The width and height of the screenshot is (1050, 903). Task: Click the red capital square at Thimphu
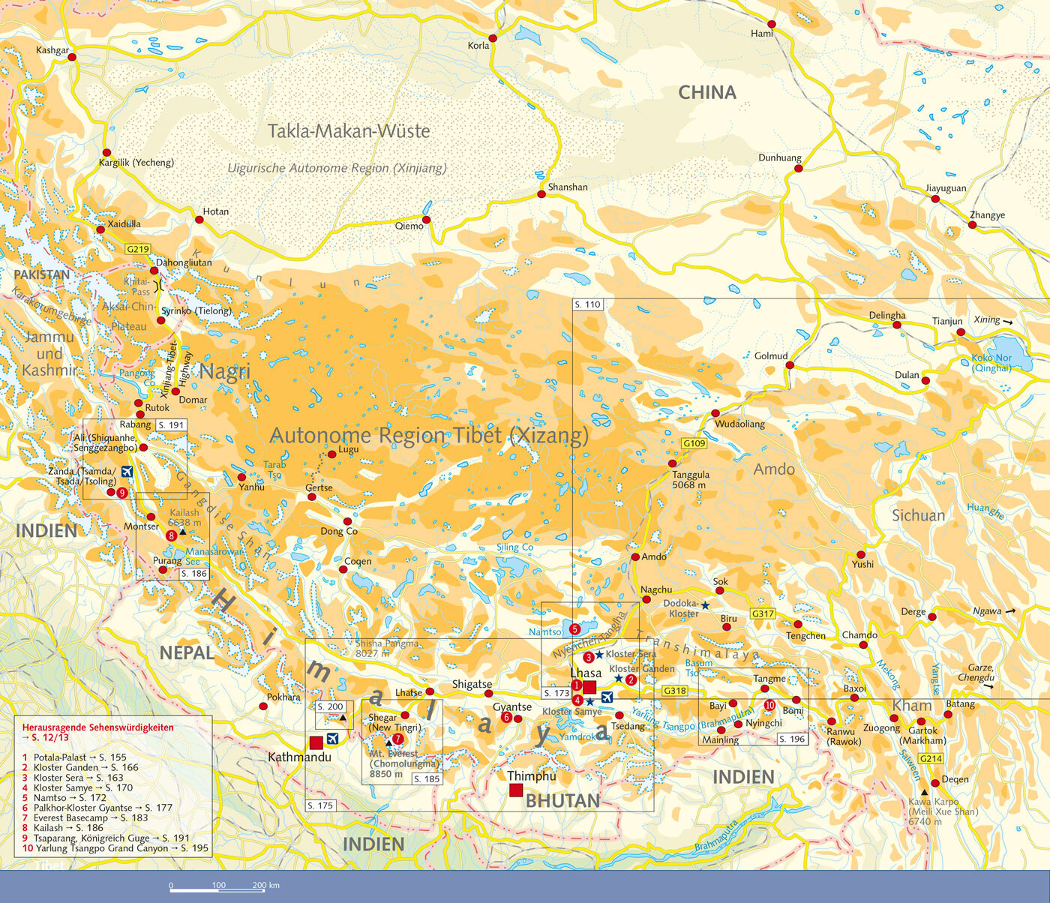(516, 790)
